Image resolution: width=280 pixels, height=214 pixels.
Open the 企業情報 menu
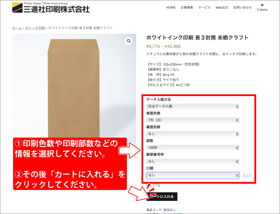187,7
